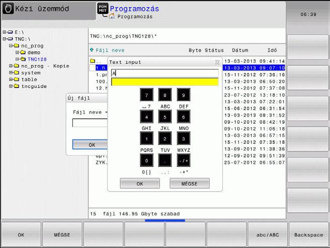
Task: Tap keypad key 4 for GHI
Action: [x=146, y=117]
